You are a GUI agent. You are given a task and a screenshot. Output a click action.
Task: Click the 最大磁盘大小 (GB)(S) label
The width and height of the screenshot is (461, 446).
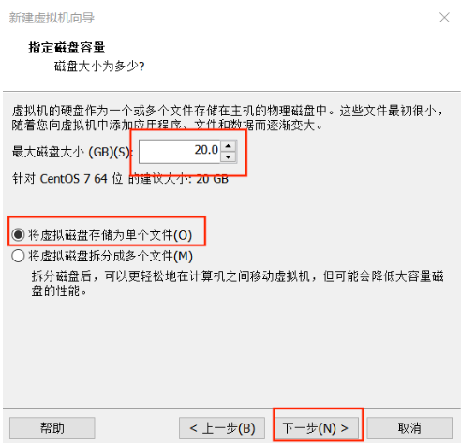(x=72, y=152)
